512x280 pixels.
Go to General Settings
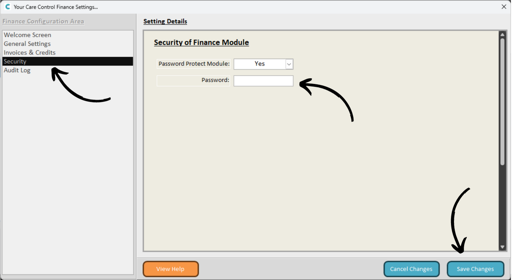[x=27, y=44]
